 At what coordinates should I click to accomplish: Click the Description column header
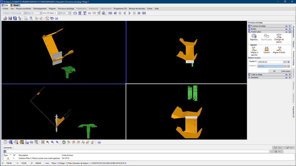point(23,155)
